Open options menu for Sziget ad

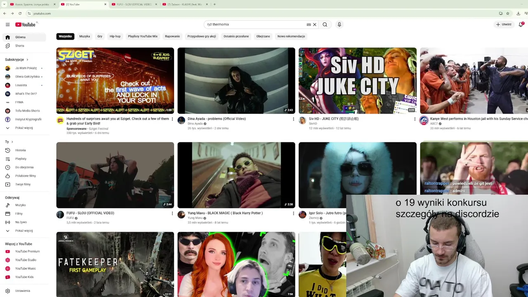click(x=172, y=119)
